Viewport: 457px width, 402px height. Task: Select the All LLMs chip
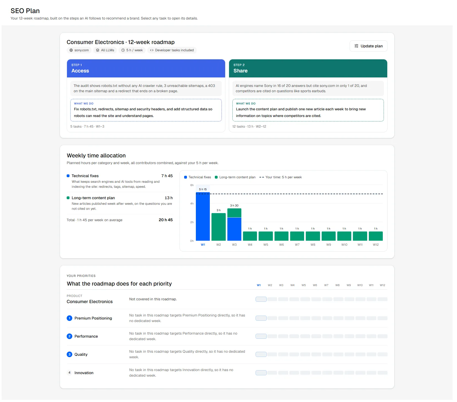(105, 50)
